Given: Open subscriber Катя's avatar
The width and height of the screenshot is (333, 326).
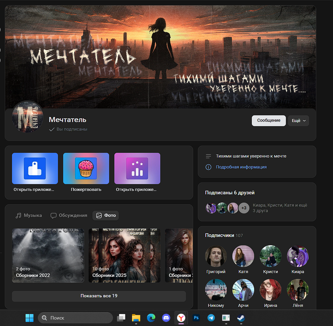Looking at the screenshot, I should coord(243,256).
